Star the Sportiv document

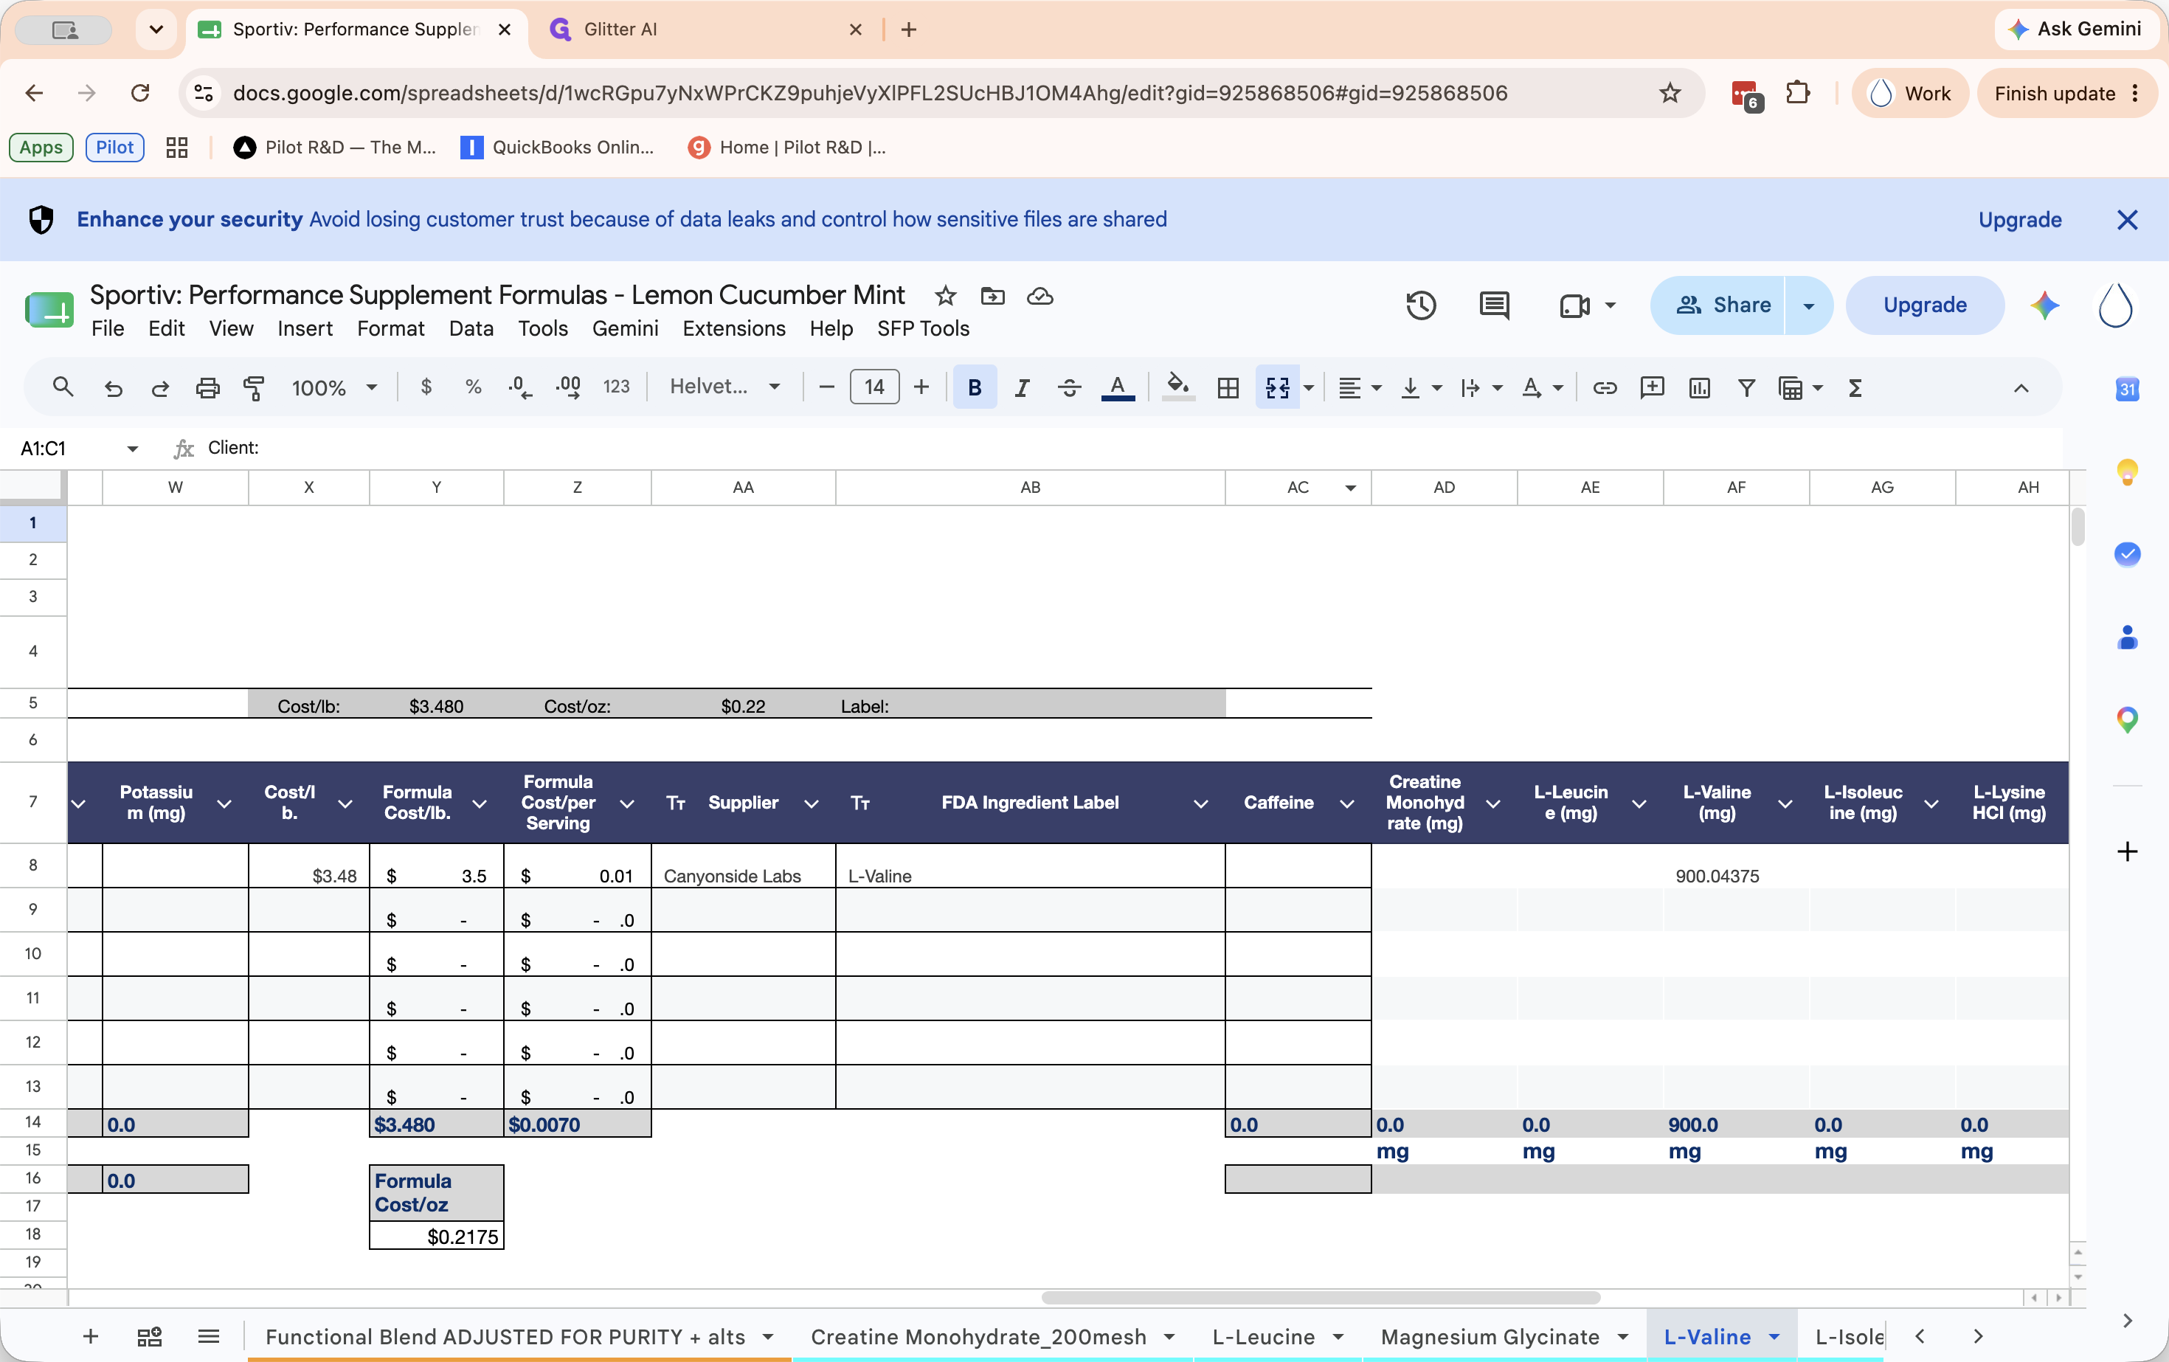click(945, 295)
